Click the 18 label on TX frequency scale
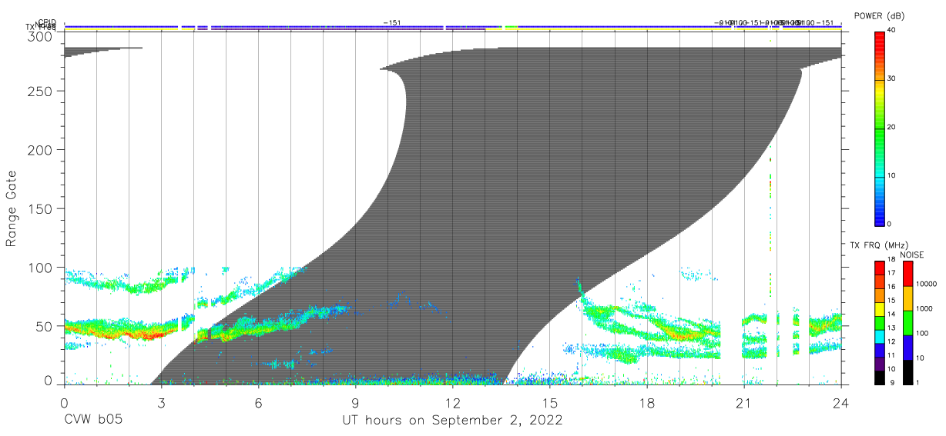 [891, 260]
